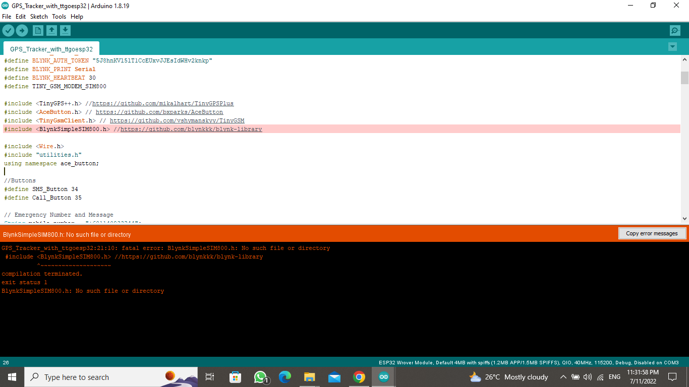
Task: Follow the TinyGSM GitHub link
Action: [177, 120]
